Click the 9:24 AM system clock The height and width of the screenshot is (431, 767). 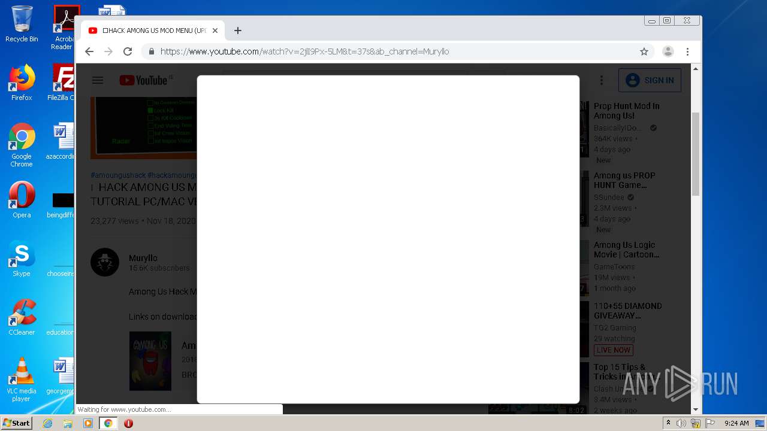coord(736,423)
